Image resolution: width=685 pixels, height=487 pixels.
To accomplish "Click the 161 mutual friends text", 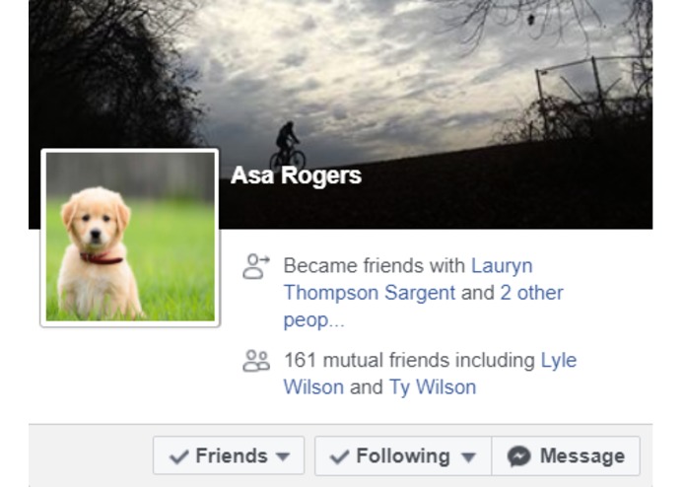I will 410,361.
